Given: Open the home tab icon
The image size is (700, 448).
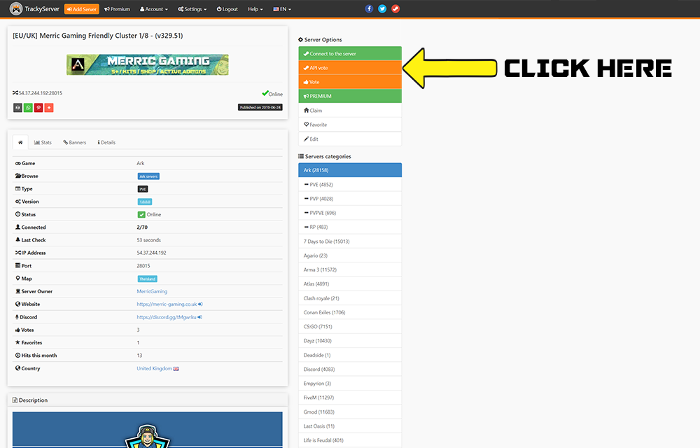Looking at the screenshot, I should (20, 142).
